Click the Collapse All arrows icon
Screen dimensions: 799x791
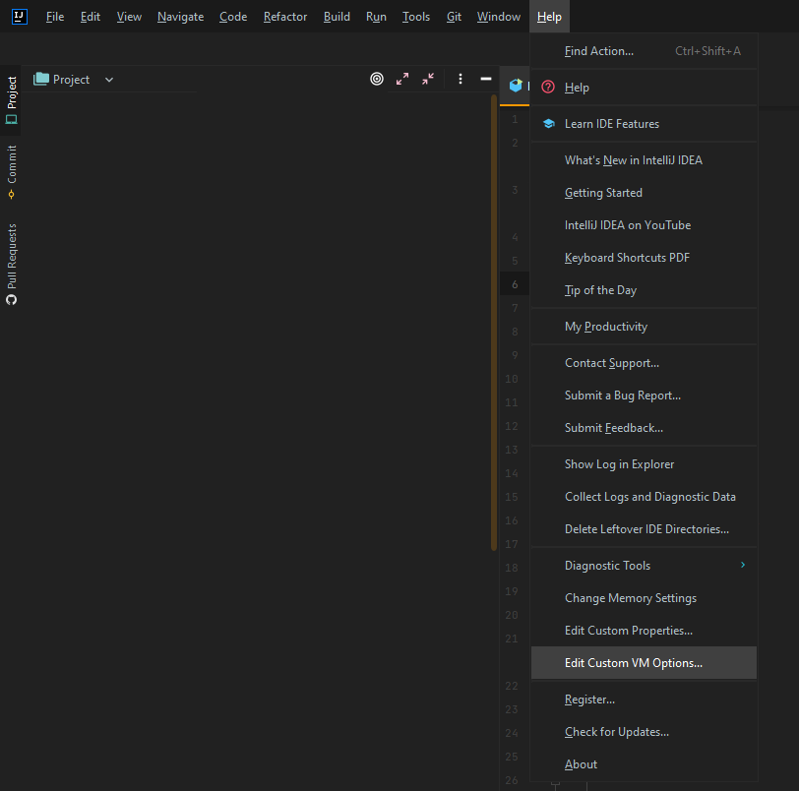(428, 79)
